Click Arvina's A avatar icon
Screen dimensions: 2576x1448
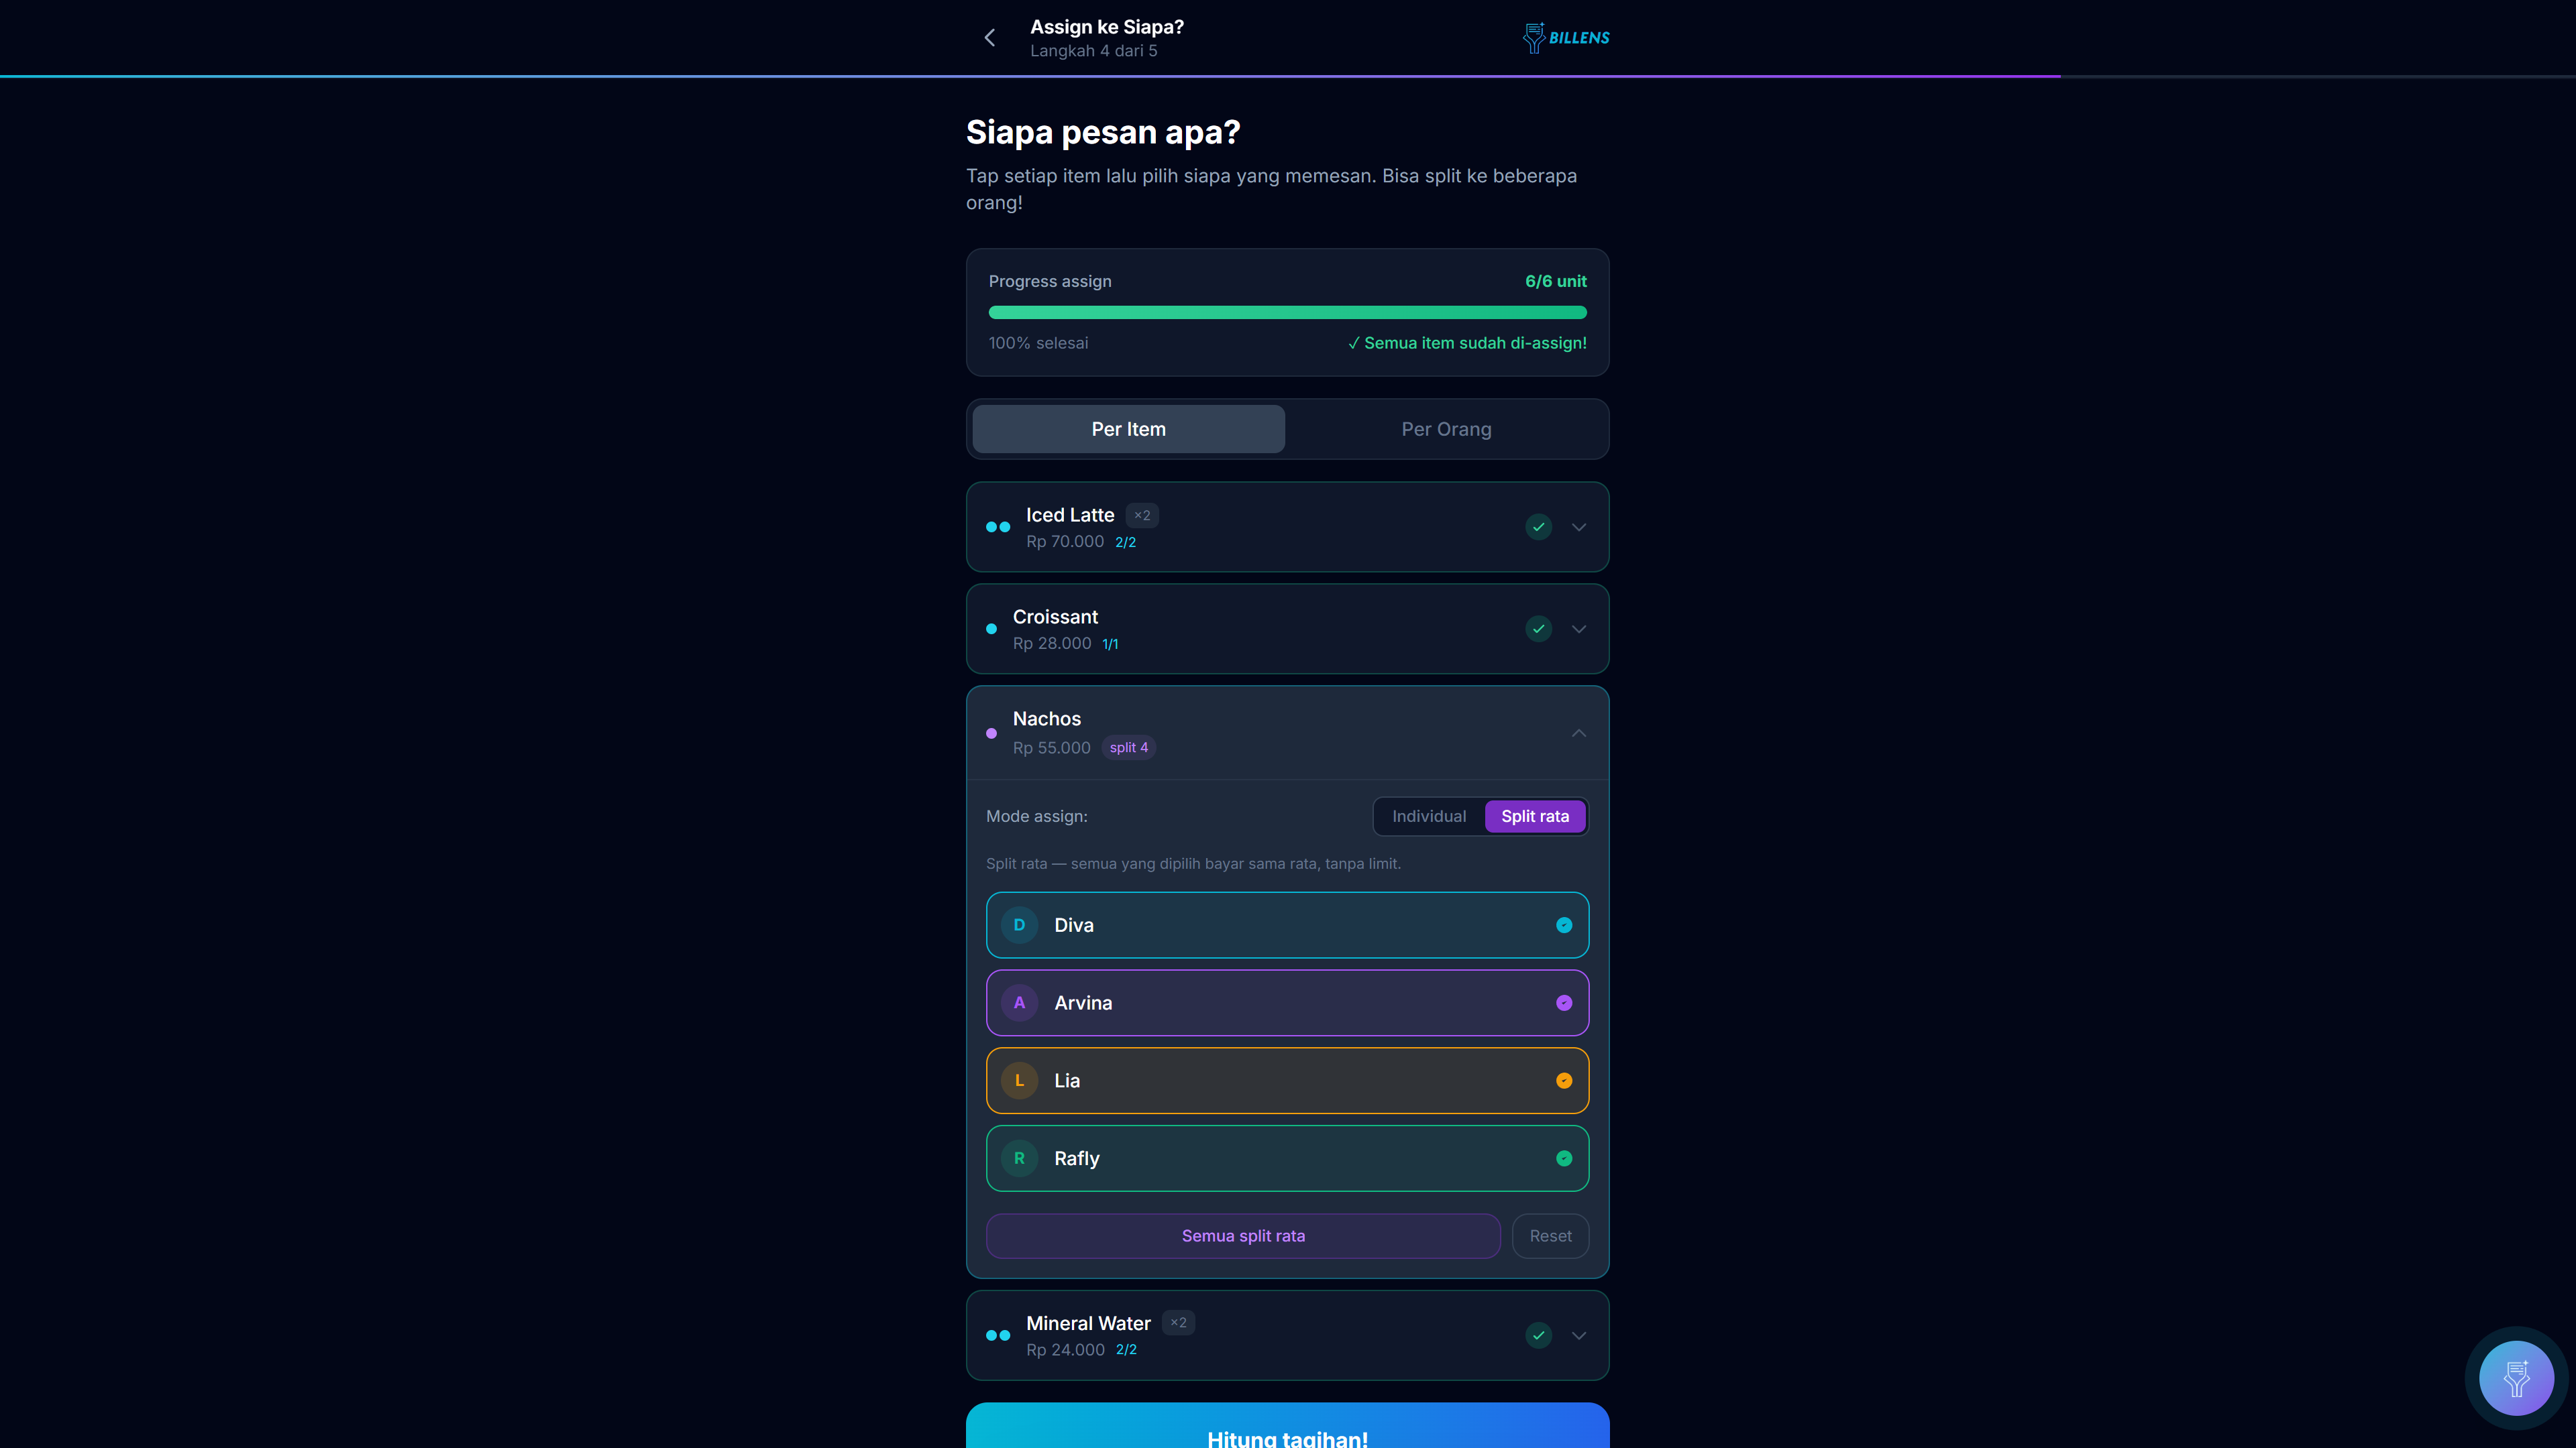pyautogui.click(x=1019, y=1004)
